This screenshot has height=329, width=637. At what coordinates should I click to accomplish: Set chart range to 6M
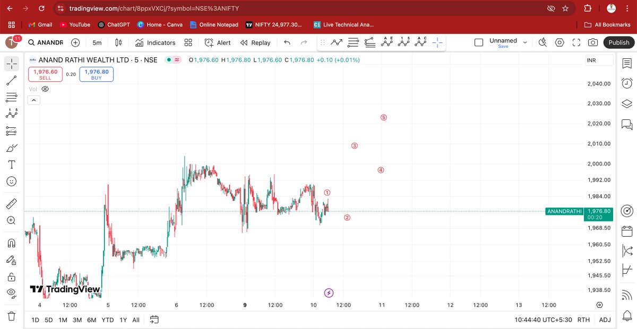(91, 320)
